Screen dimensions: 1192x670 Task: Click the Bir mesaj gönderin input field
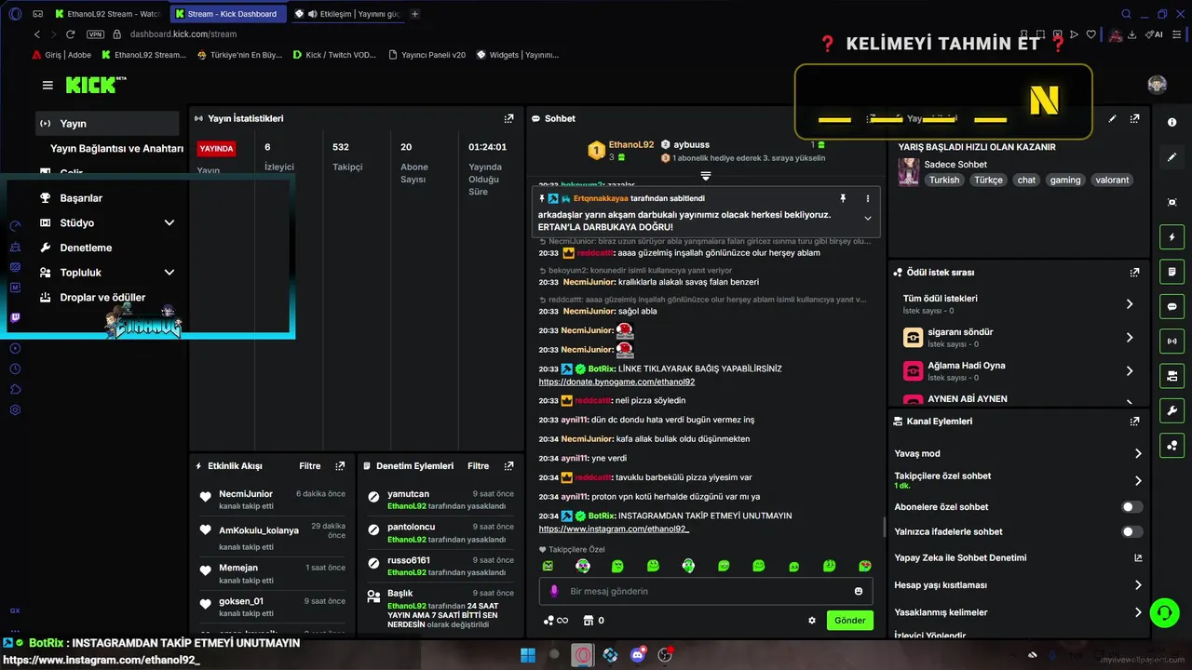point(705,591)
